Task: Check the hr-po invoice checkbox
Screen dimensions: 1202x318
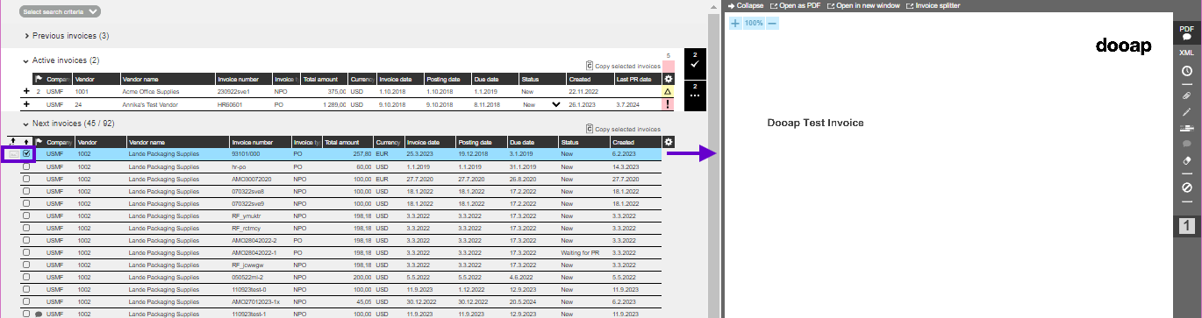Action: click(x=26, y=166)
